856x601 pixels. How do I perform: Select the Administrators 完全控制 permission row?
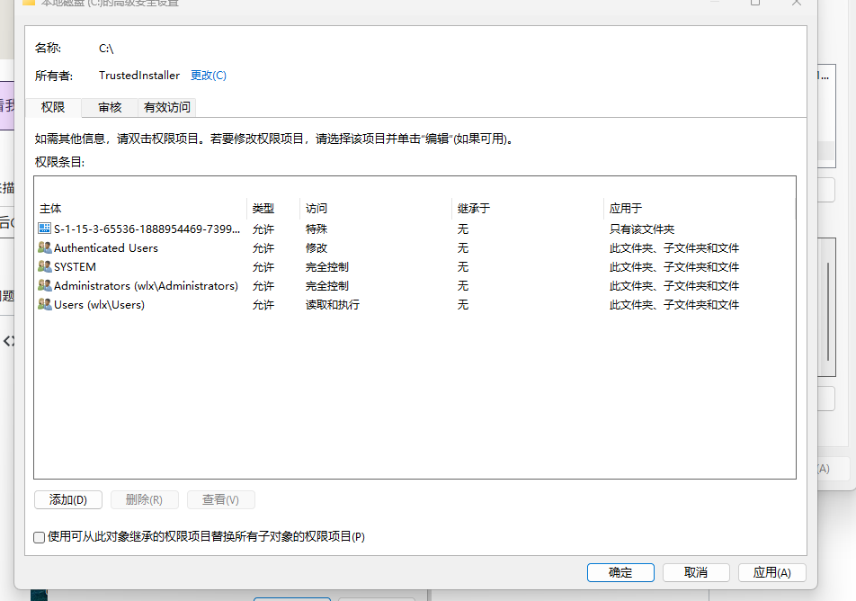pos(415,286)
